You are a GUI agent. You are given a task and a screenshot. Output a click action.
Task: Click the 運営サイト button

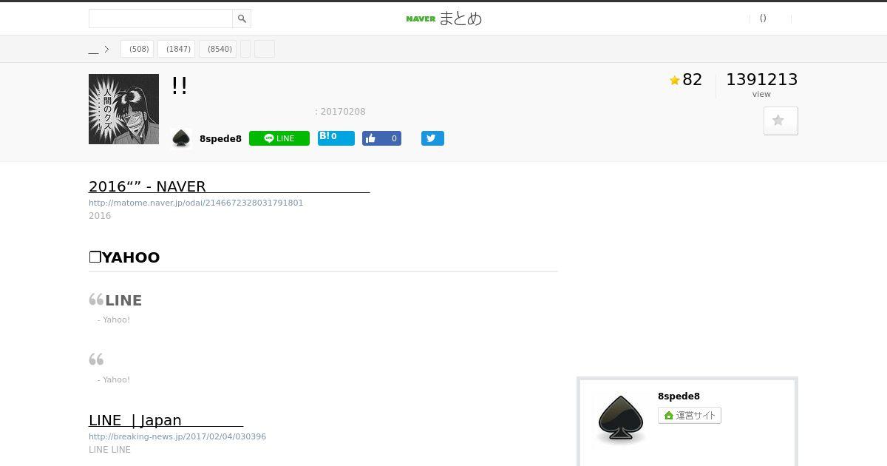[x=690, y=416]
